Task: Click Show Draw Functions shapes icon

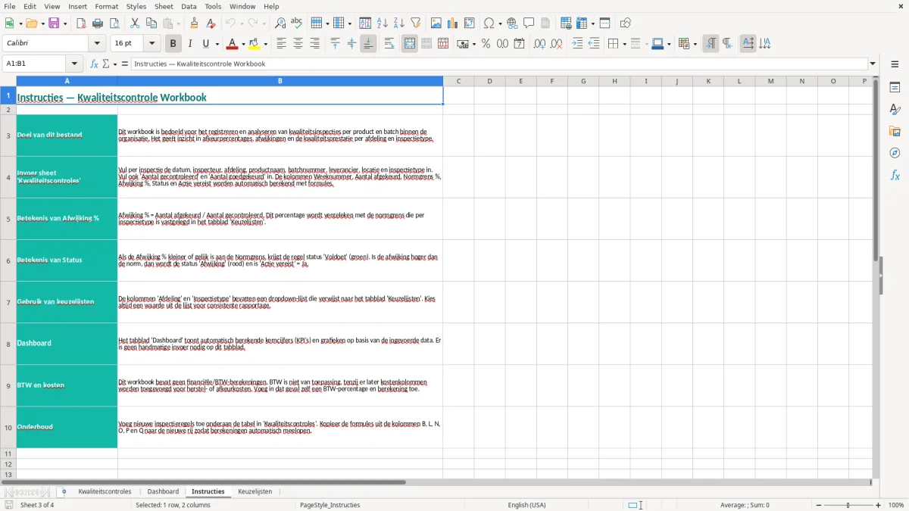Action: pos(626,23)
